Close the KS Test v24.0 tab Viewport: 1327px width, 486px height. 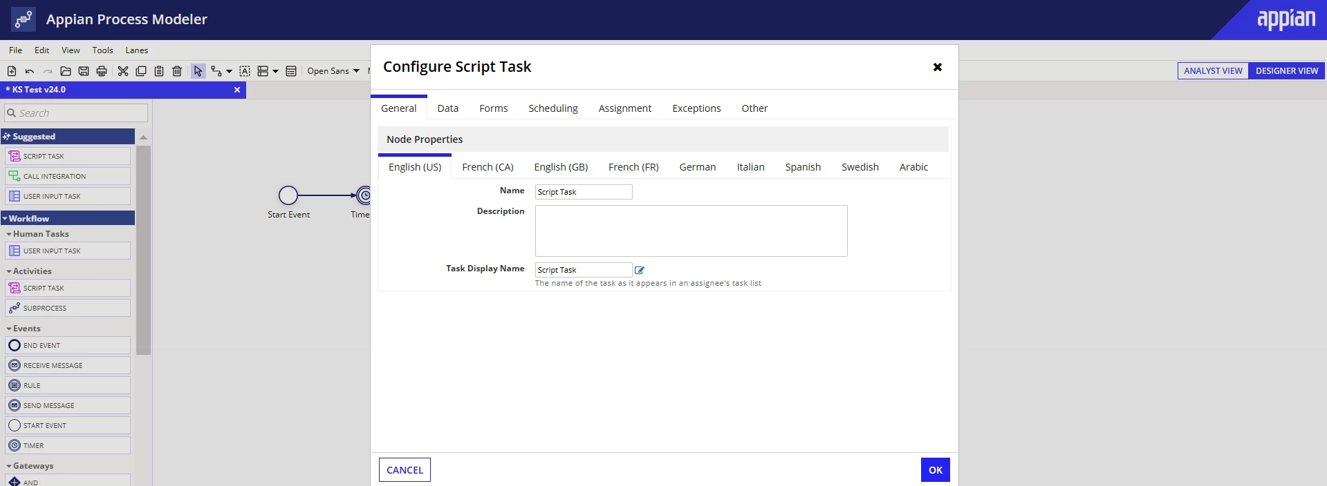(x=237, y=90)
